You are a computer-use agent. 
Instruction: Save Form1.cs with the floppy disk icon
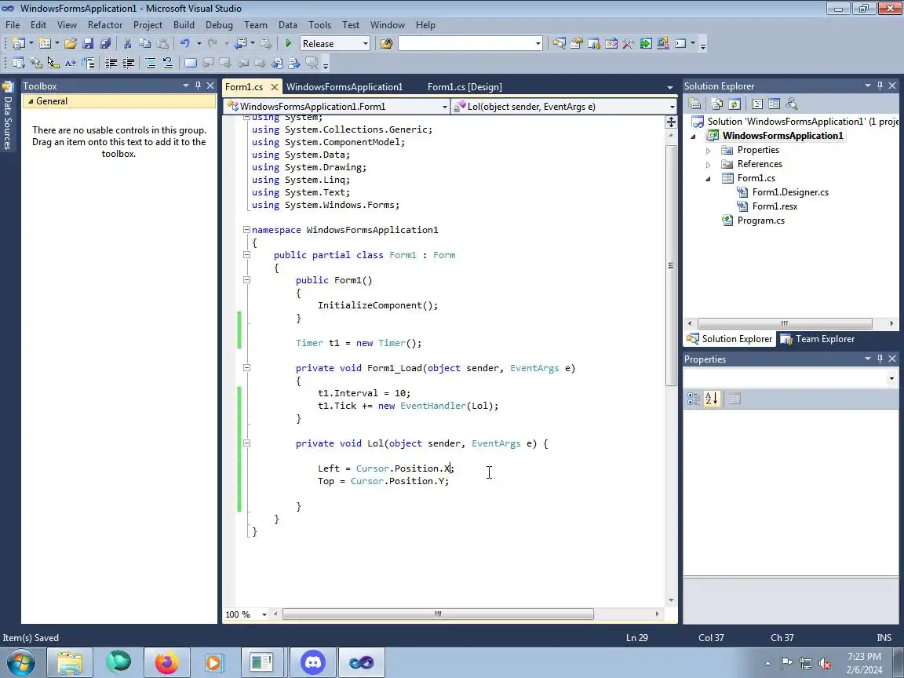click(x=88, y=44)
